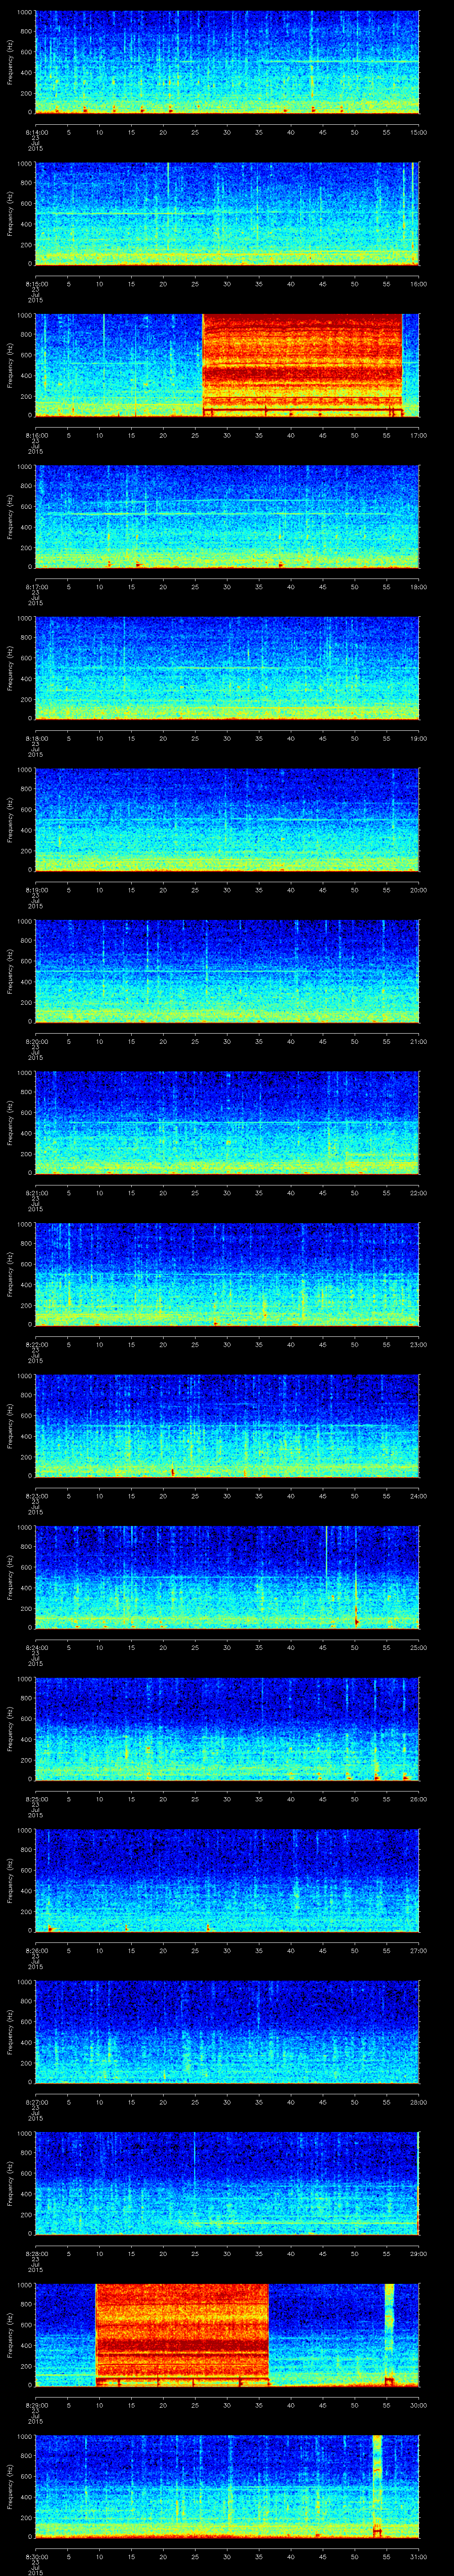Open the spectrogram panel starting at 8:23:00

tap(227, 1425)
